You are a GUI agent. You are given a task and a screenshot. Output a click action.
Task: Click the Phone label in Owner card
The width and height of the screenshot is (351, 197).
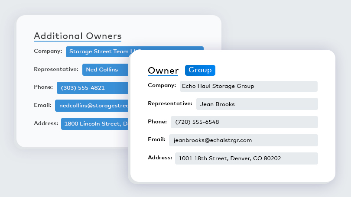157,122
